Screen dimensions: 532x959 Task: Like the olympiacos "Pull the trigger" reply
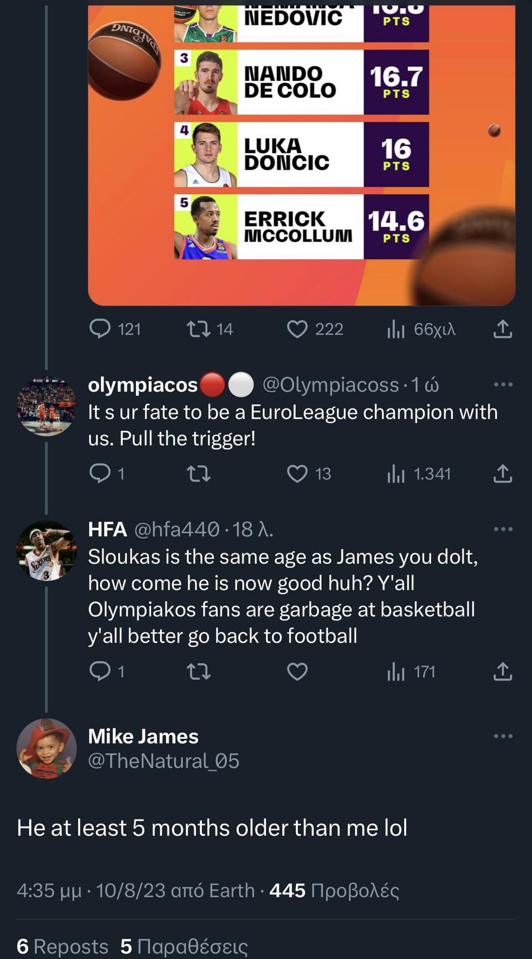[297, 474]
